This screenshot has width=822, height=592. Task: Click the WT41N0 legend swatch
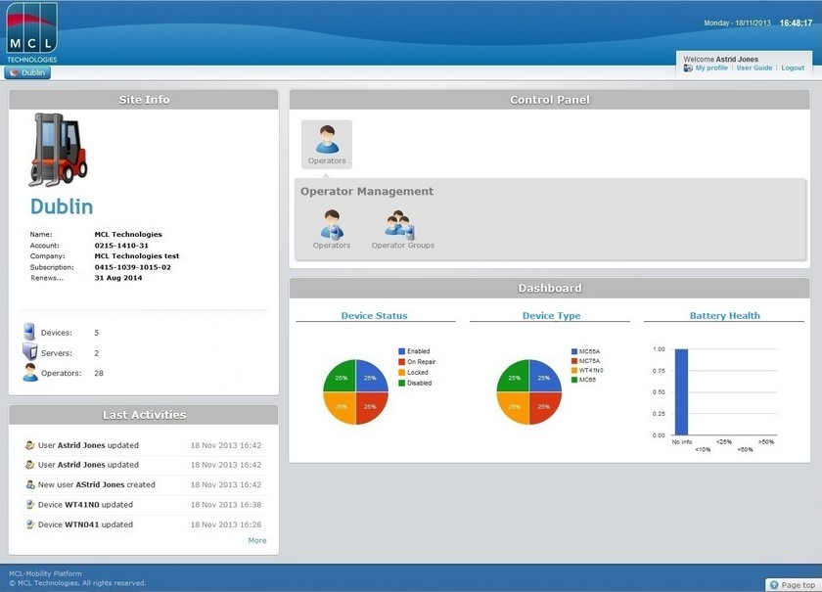click(x=574, y=370)
